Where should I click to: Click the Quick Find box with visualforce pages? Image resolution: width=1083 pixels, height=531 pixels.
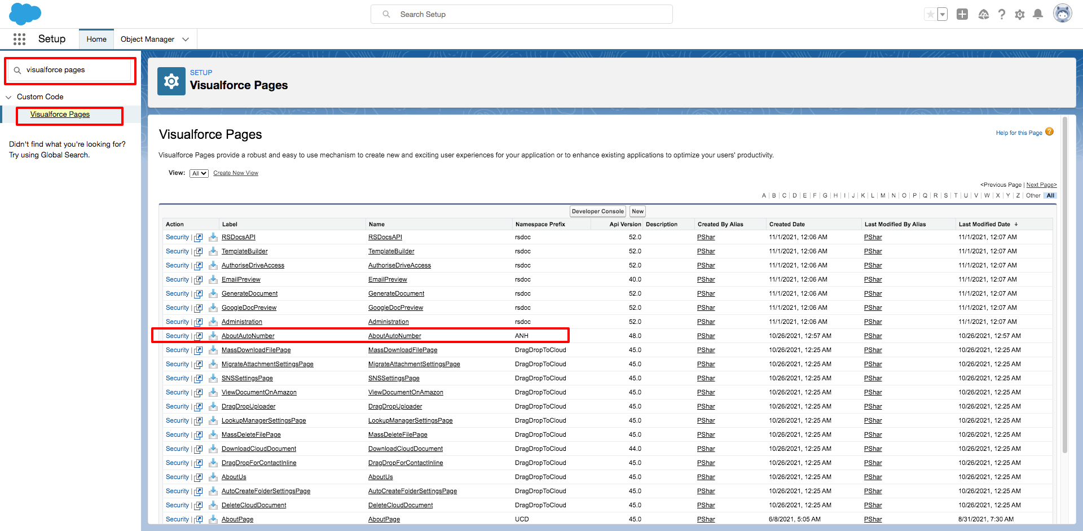point(71,70)
